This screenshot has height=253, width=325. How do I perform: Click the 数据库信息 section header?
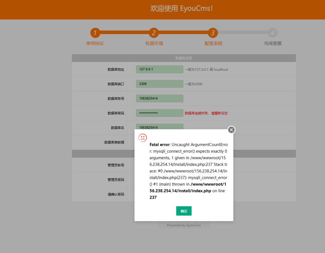point(184,58)
